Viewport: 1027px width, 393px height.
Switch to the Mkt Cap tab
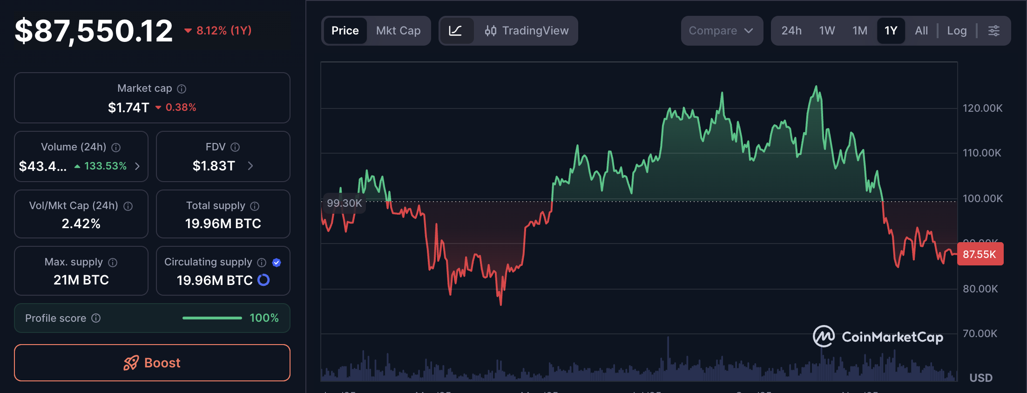coord(399,31)
